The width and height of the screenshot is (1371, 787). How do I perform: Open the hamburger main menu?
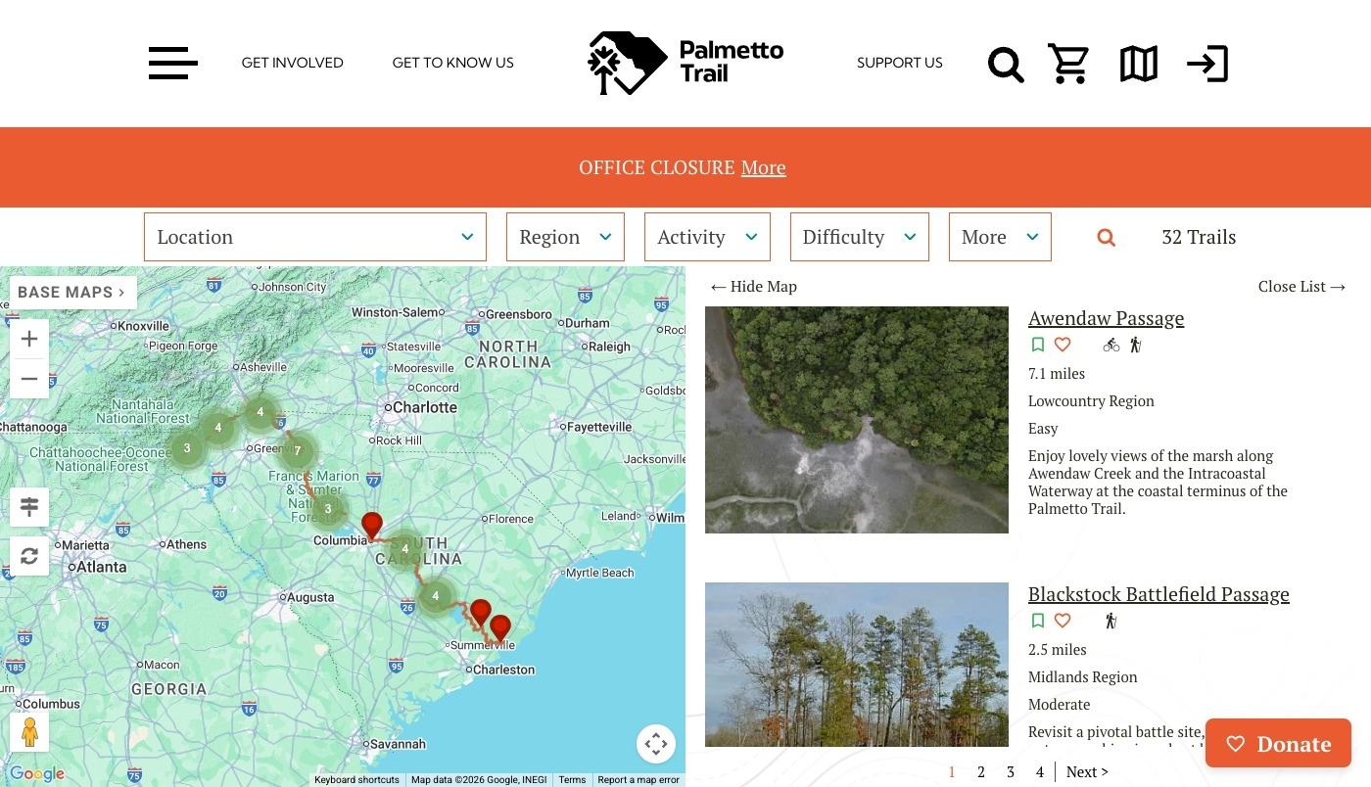coord(172,64)
